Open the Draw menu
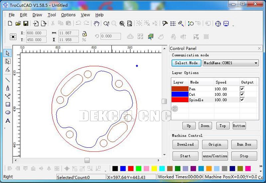The width and height of the screenshot is (266, 183). [37, 15]
